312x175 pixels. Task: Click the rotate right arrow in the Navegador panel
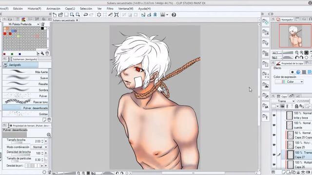click(x=301, y=57)
